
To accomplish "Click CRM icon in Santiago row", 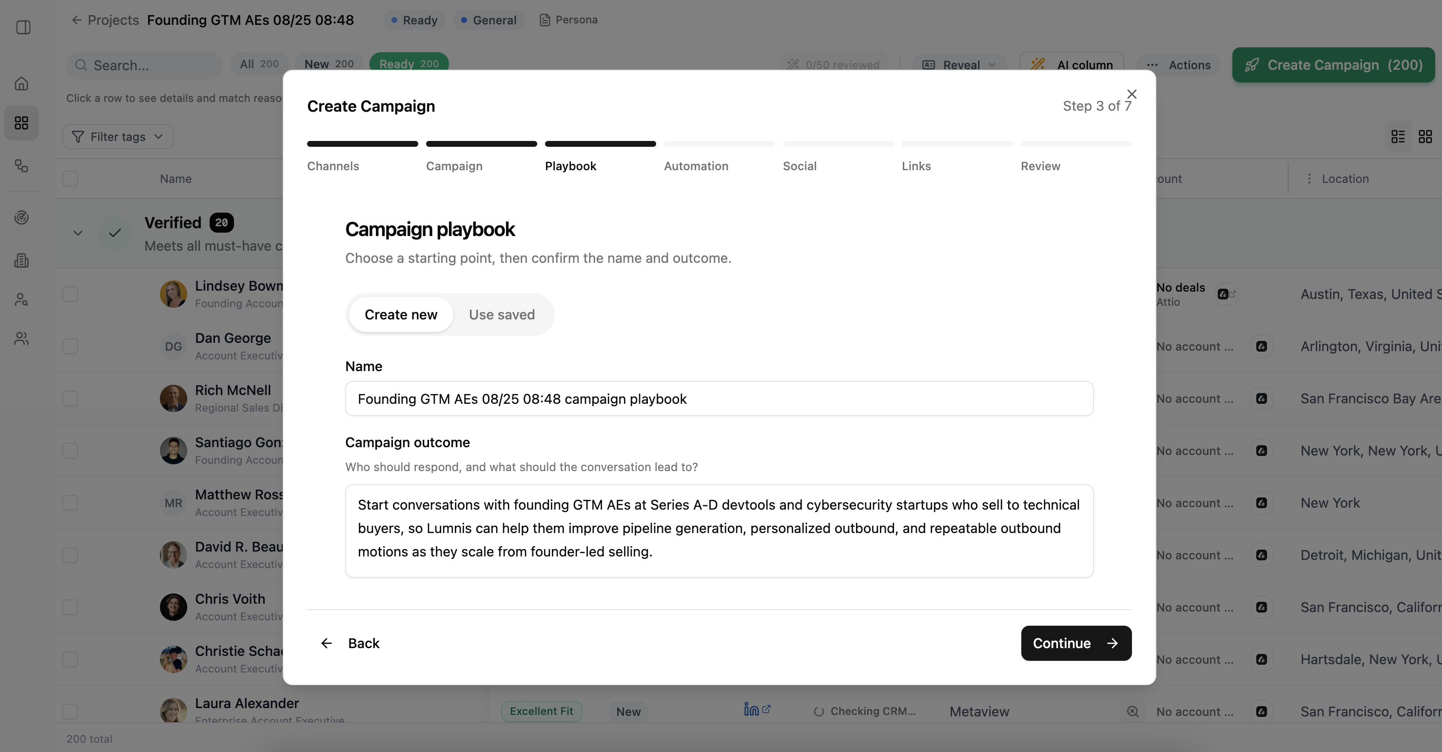I will (x=1261, y=451).
